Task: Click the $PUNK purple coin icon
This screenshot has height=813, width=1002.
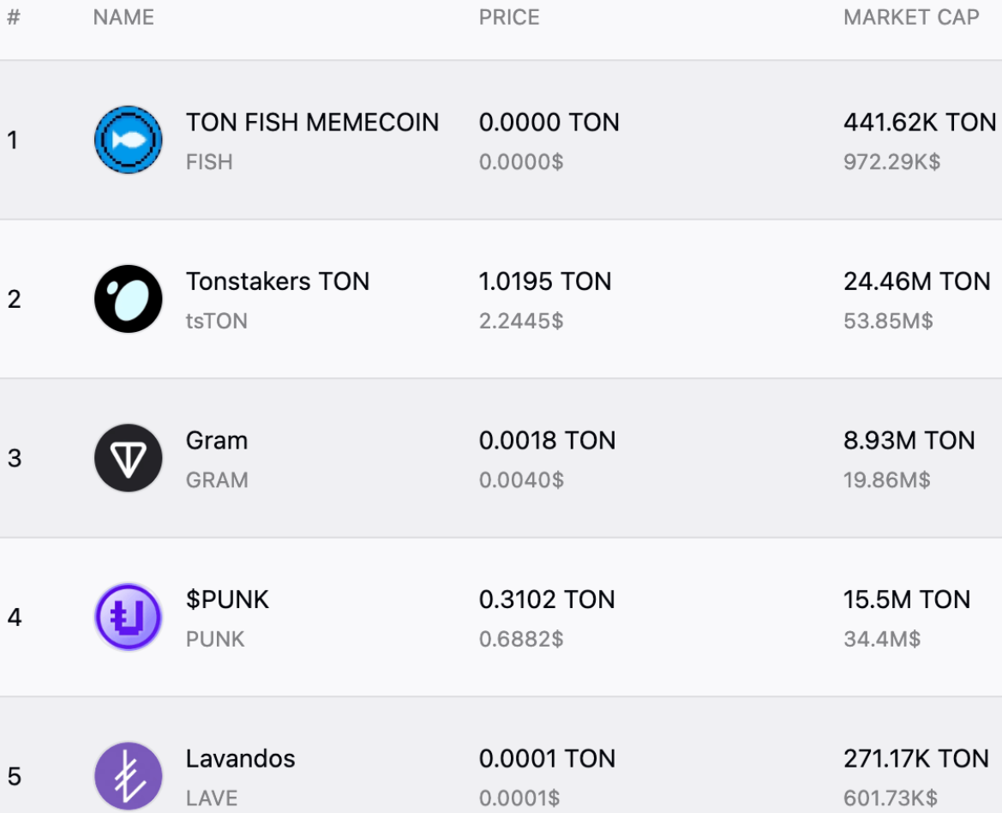Action: [128, 617]
